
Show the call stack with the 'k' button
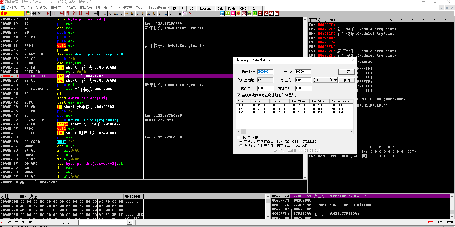pyautogui.click(x=149, y=13)
